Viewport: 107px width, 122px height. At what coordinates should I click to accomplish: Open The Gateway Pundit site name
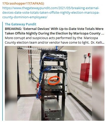pos(20,24)
